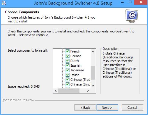148x115 pixels.
Task: Close the setup window
Action: pos(141,2)
